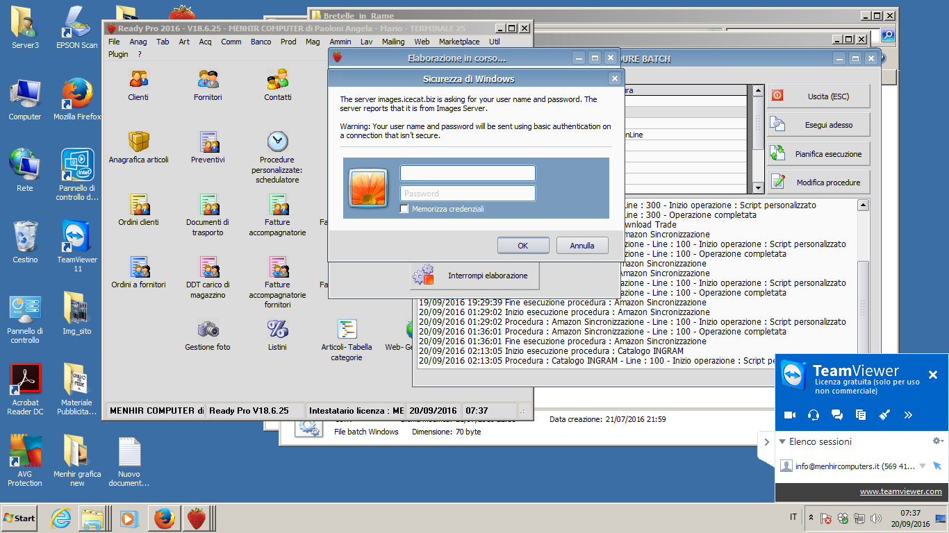Open Fatture accompagnatorie icon

coord(278,204)
